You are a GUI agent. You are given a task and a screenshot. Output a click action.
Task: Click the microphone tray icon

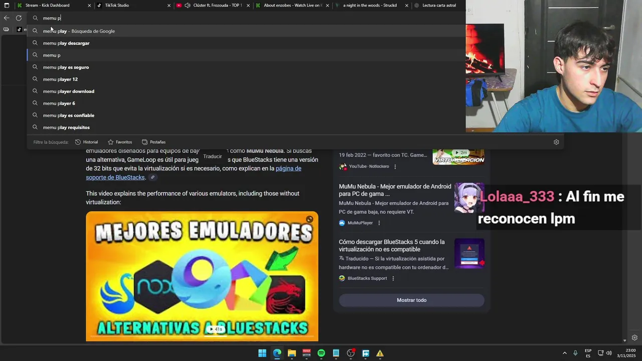pos(575,353)
